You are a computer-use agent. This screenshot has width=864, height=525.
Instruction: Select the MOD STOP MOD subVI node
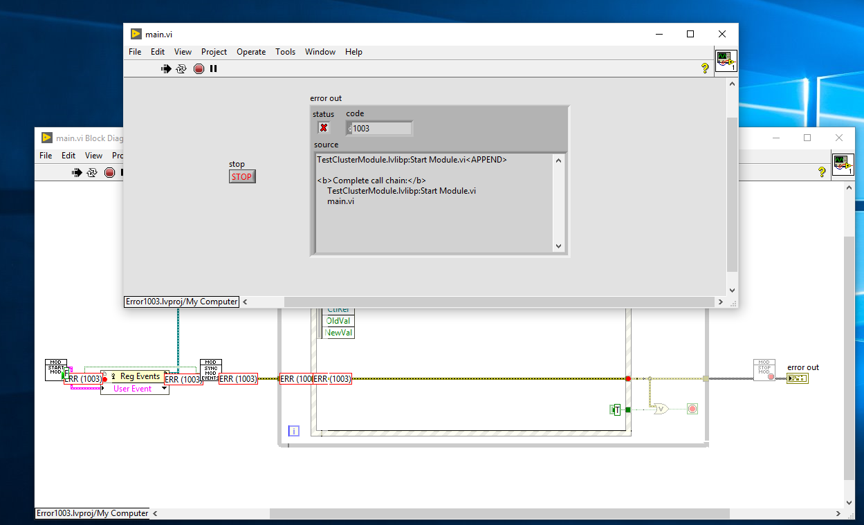(764, 369)
